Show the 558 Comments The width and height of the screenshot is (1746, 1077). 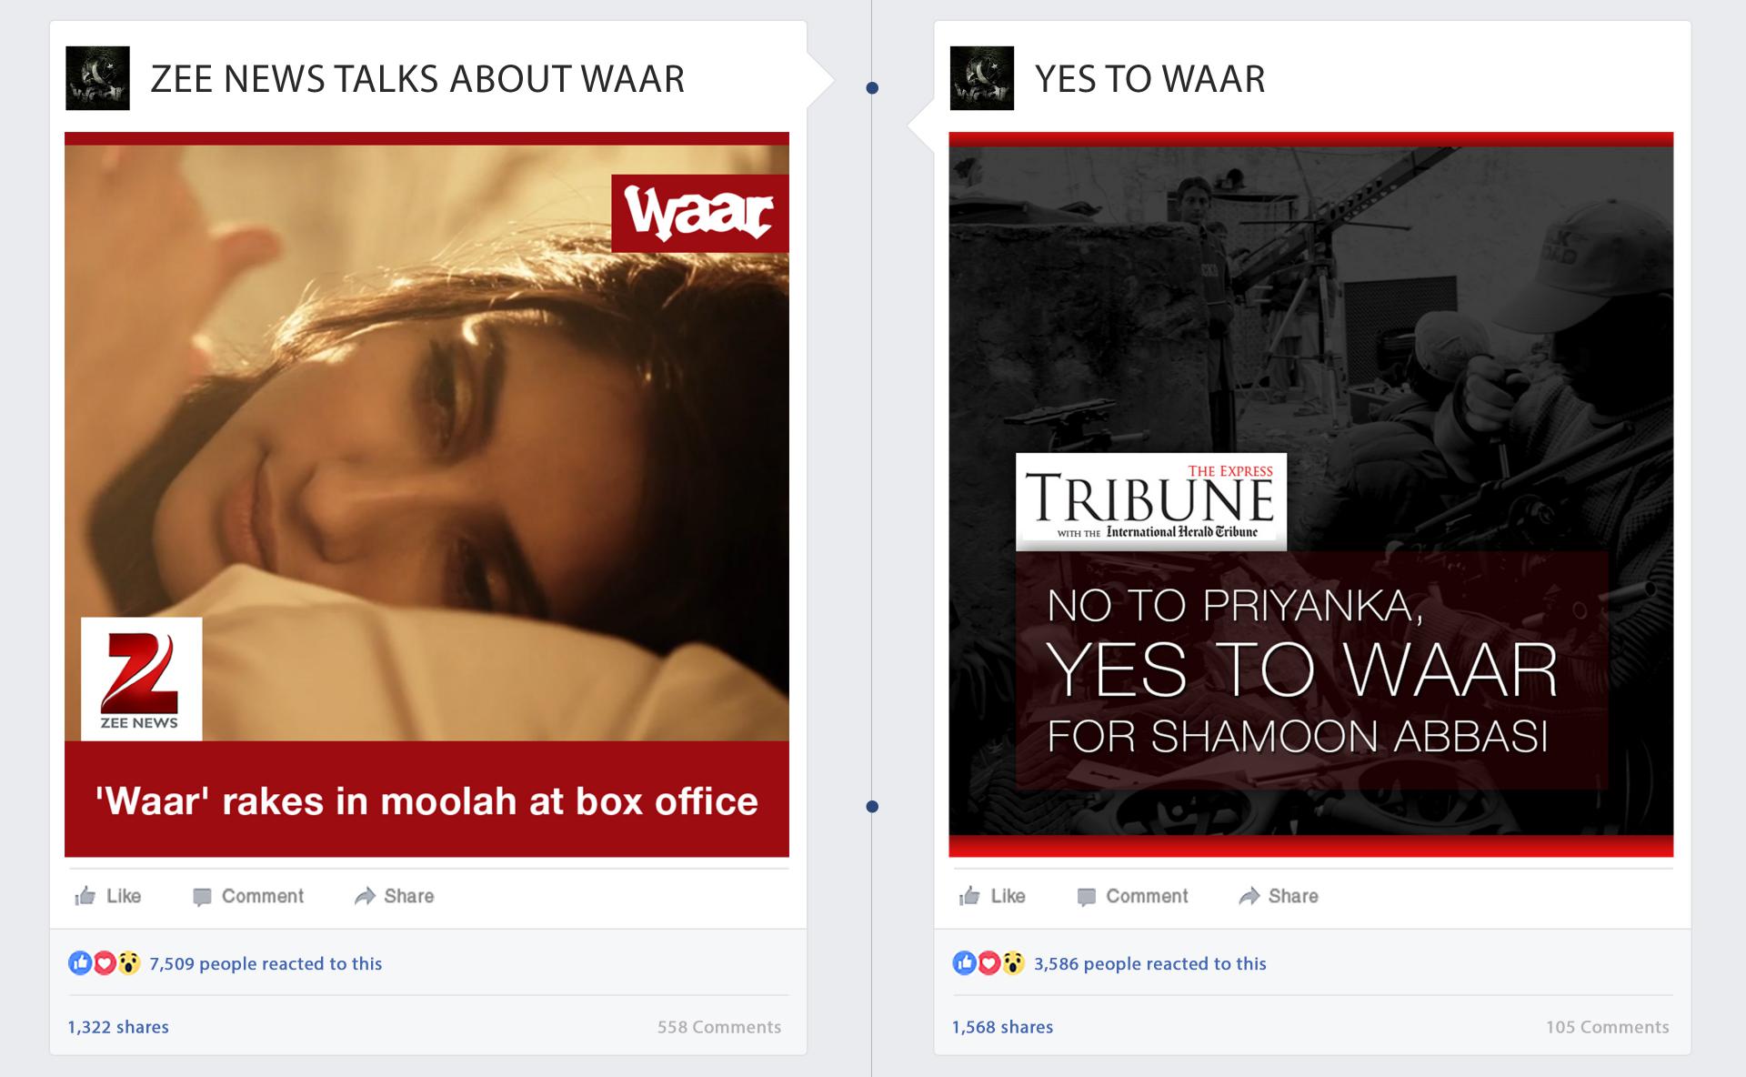point(719,1027)
